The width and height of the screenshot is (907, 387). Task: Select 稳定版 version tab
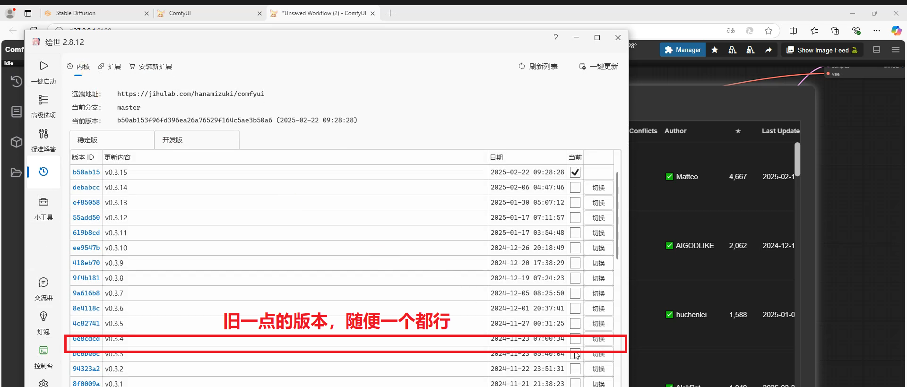(x=112, y=140)
